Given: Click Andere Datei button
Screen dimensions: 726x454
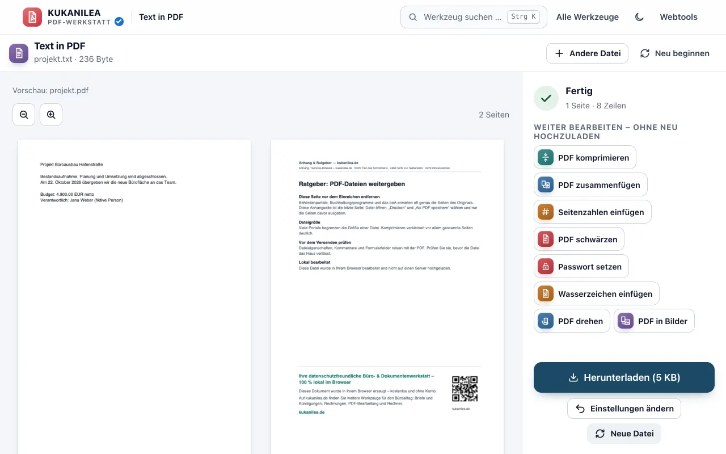Looking at the screenshot, I should (x=587, y=53).
